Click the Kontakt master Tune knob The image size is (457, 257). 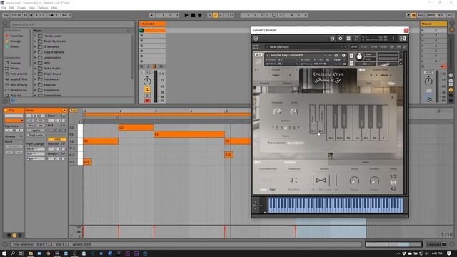pyautogui.click(x=359, y=57)
